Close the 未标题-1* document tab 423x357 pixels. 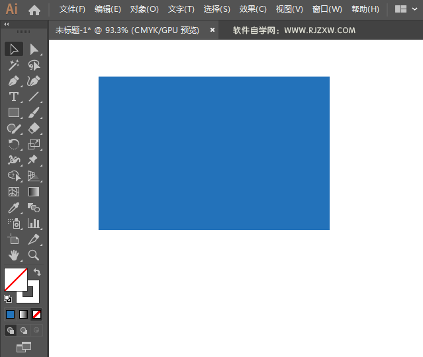click(212, 30)
